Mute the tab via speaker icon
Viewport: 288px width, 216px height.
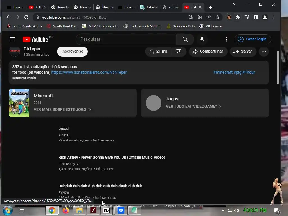click(x=196, y=7)
